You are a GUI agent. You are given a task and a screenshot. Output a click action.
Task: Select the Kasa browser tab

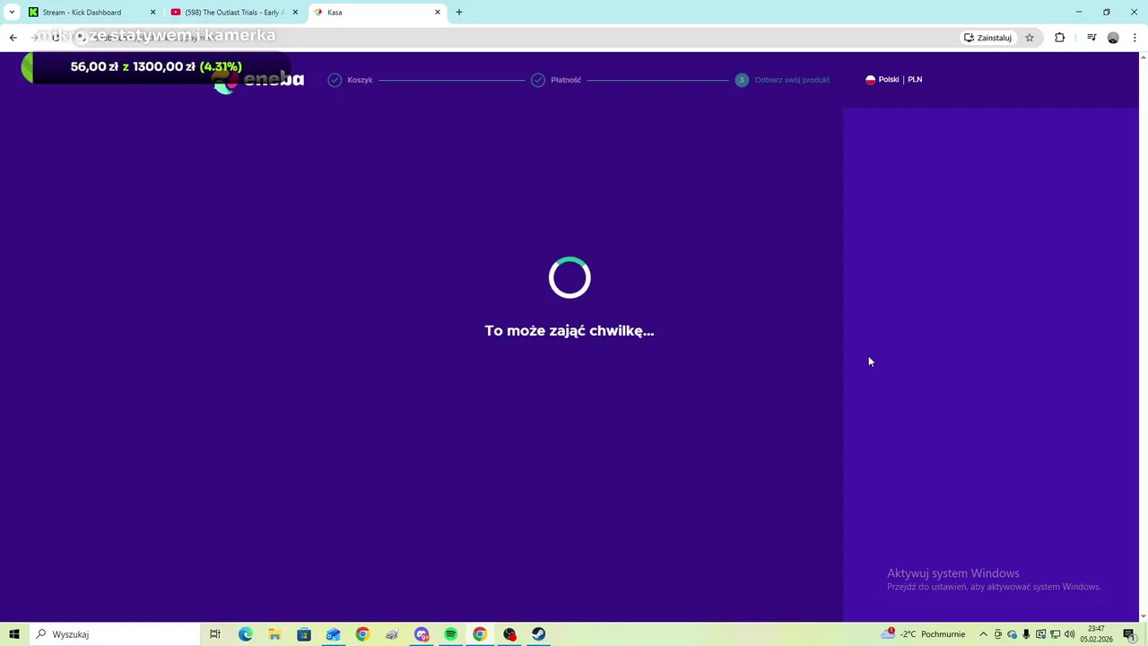point(377,13)
